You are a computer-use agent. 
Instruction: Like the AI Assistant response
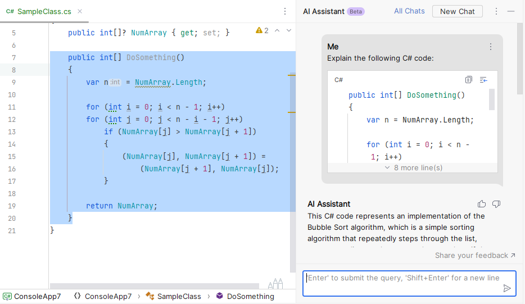point(482,204)
